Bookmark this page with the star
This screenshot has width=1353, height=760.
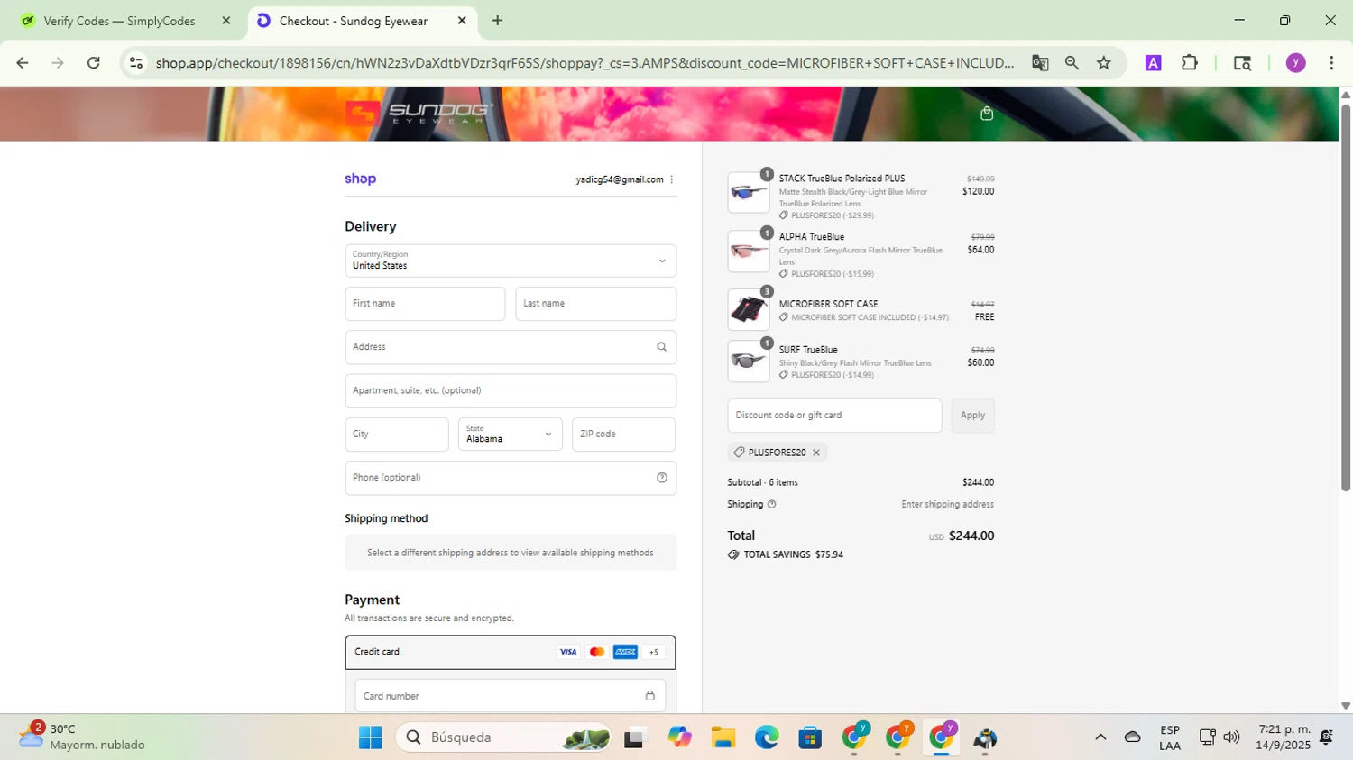pyautogui.click(x=1104, y=63)
